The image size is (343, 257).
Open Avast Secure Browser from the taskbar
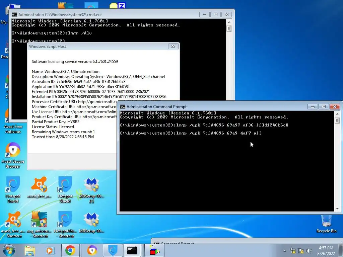(92, 250)
